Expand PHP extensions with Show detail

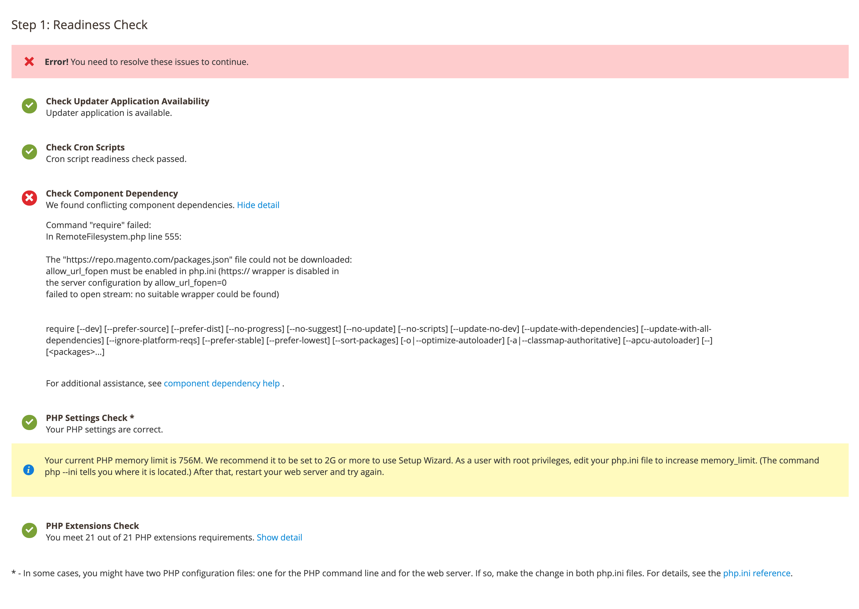pos(279,538)
